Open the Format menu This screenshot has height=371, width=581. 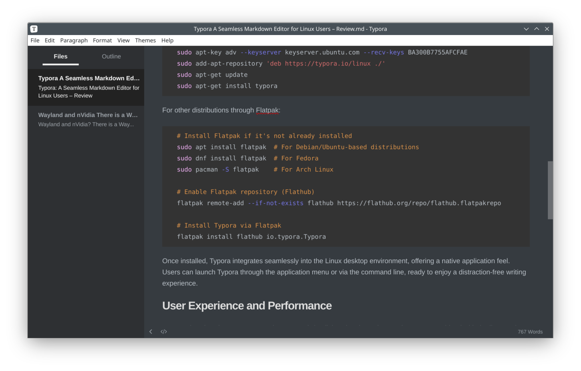coord(102,40)
